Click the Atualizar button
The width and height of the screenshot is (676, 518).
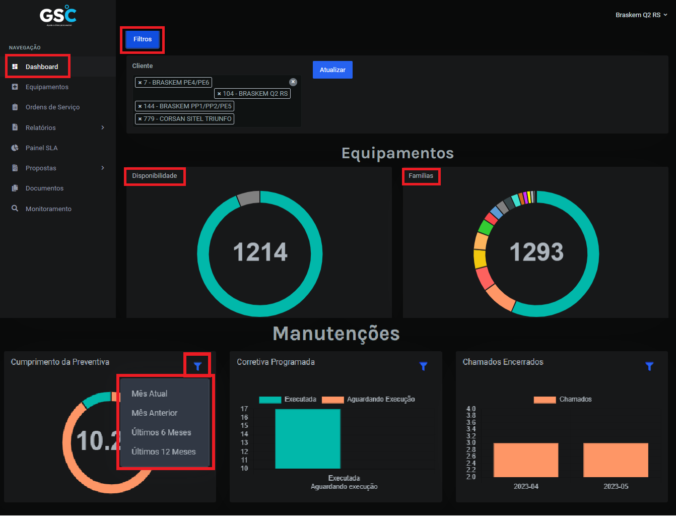332,70
